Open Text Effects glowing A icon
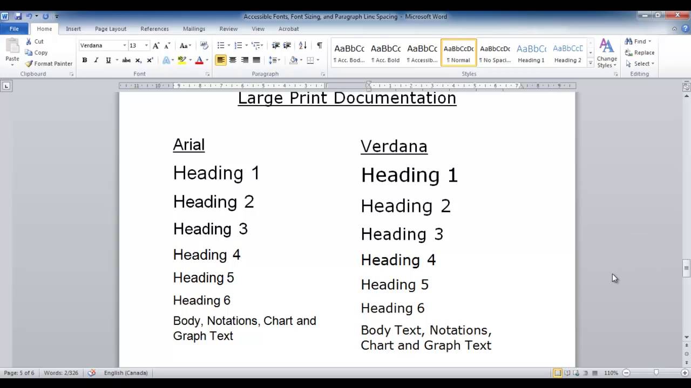The image size is (691, 388). tap(166, 60)
